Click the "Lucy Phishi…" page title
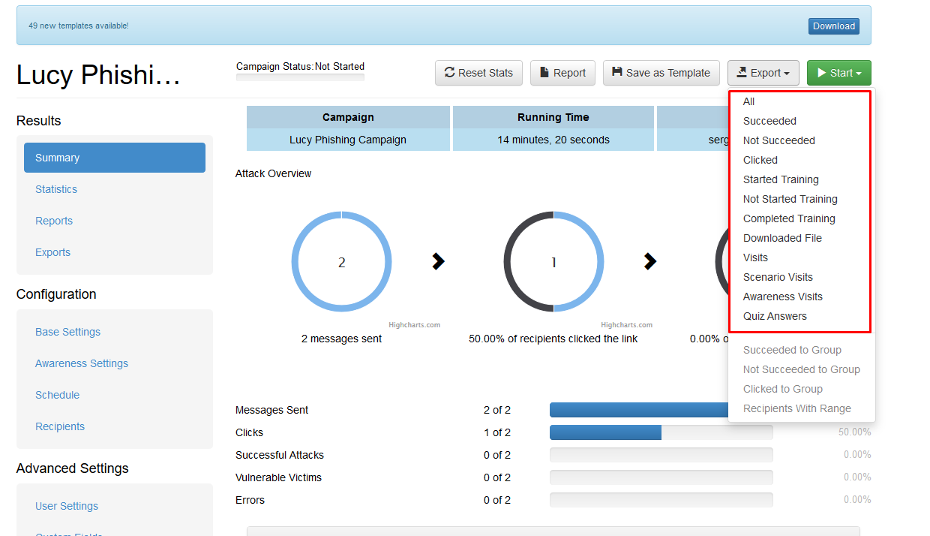Image resolution: width=930 pixels, height=536 pixels. click(98, 75)
